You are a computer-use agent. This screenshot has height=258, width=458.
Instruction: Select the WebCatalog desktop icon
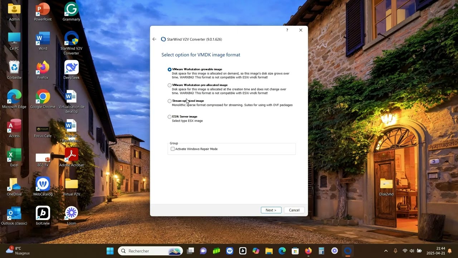43,186
